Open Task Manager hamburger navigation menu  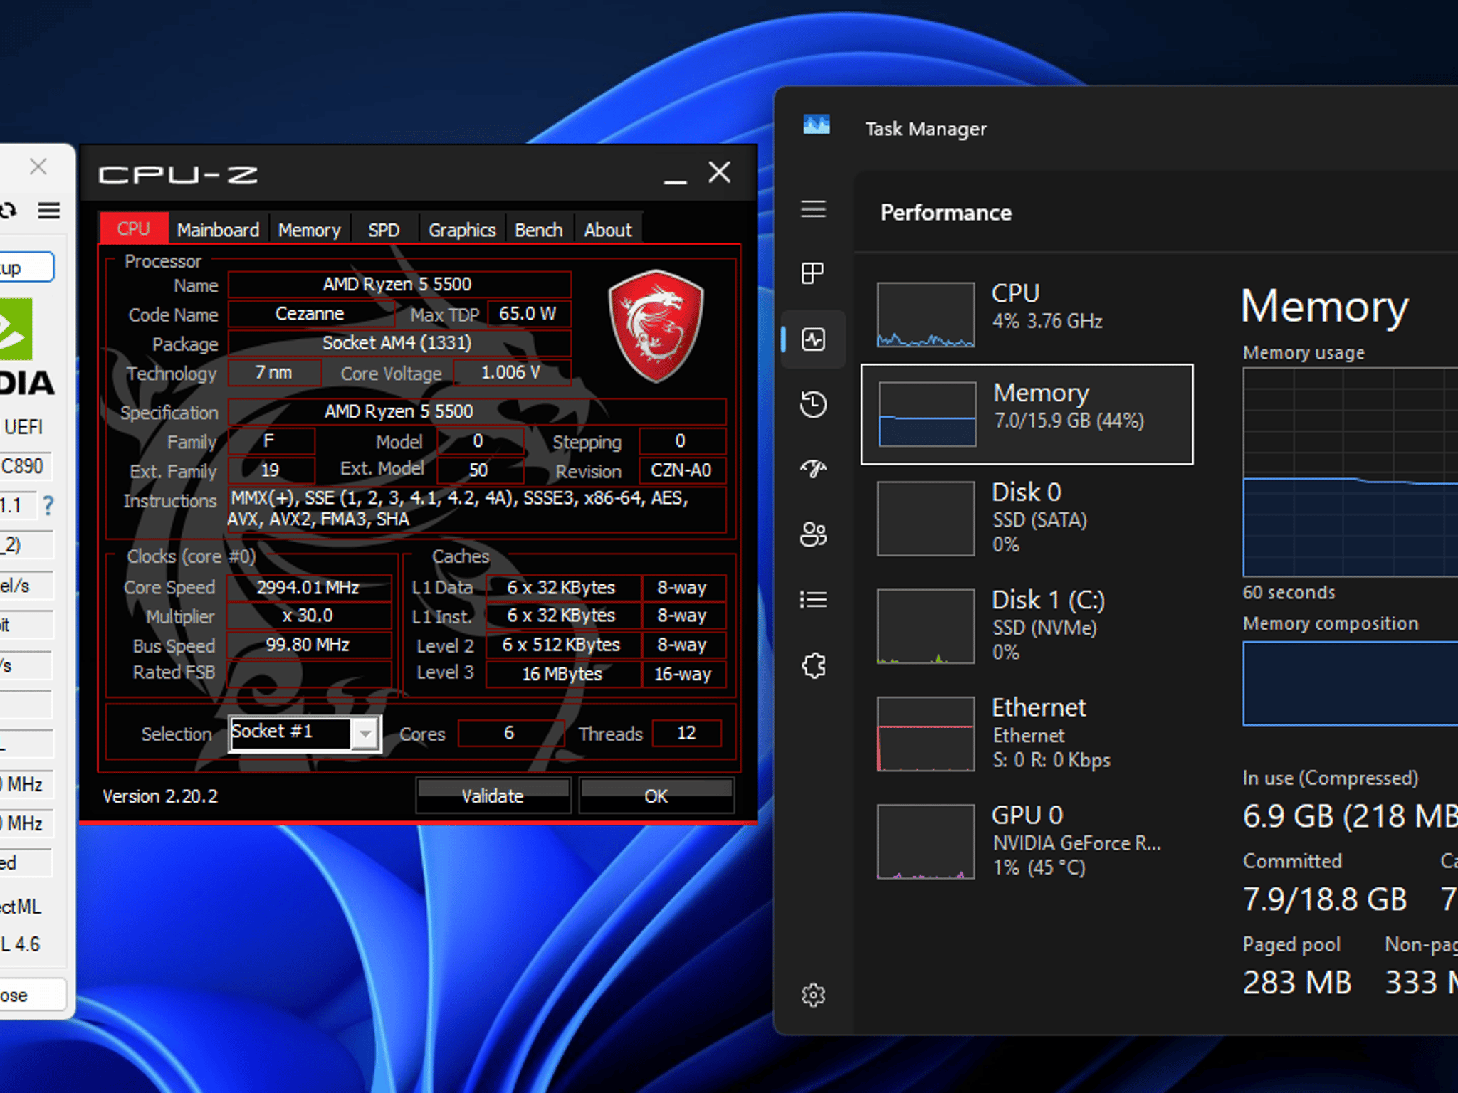click(814, 209)
